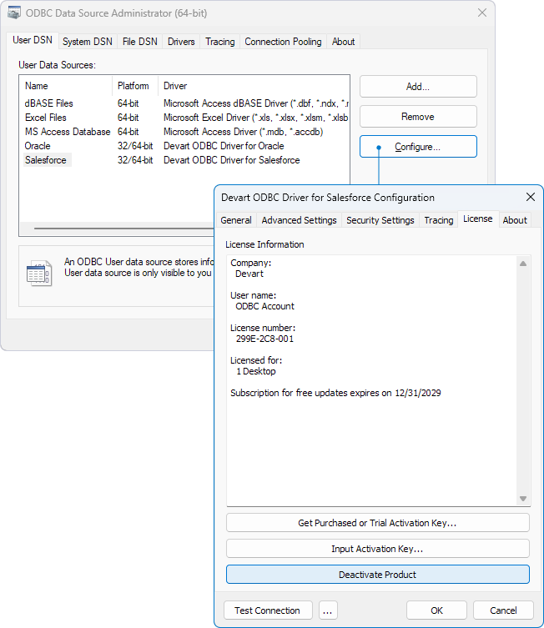Confirm with the OK button
The image size is (544, 628).
pyautogui.click(x=436, y=610)
